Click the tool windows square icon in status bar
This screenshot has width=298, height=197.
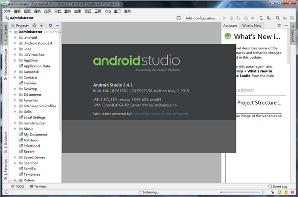point(6,192)
